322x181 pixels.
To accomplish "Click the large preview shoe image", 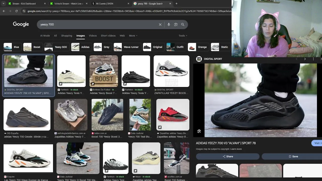I will [261, 100].
